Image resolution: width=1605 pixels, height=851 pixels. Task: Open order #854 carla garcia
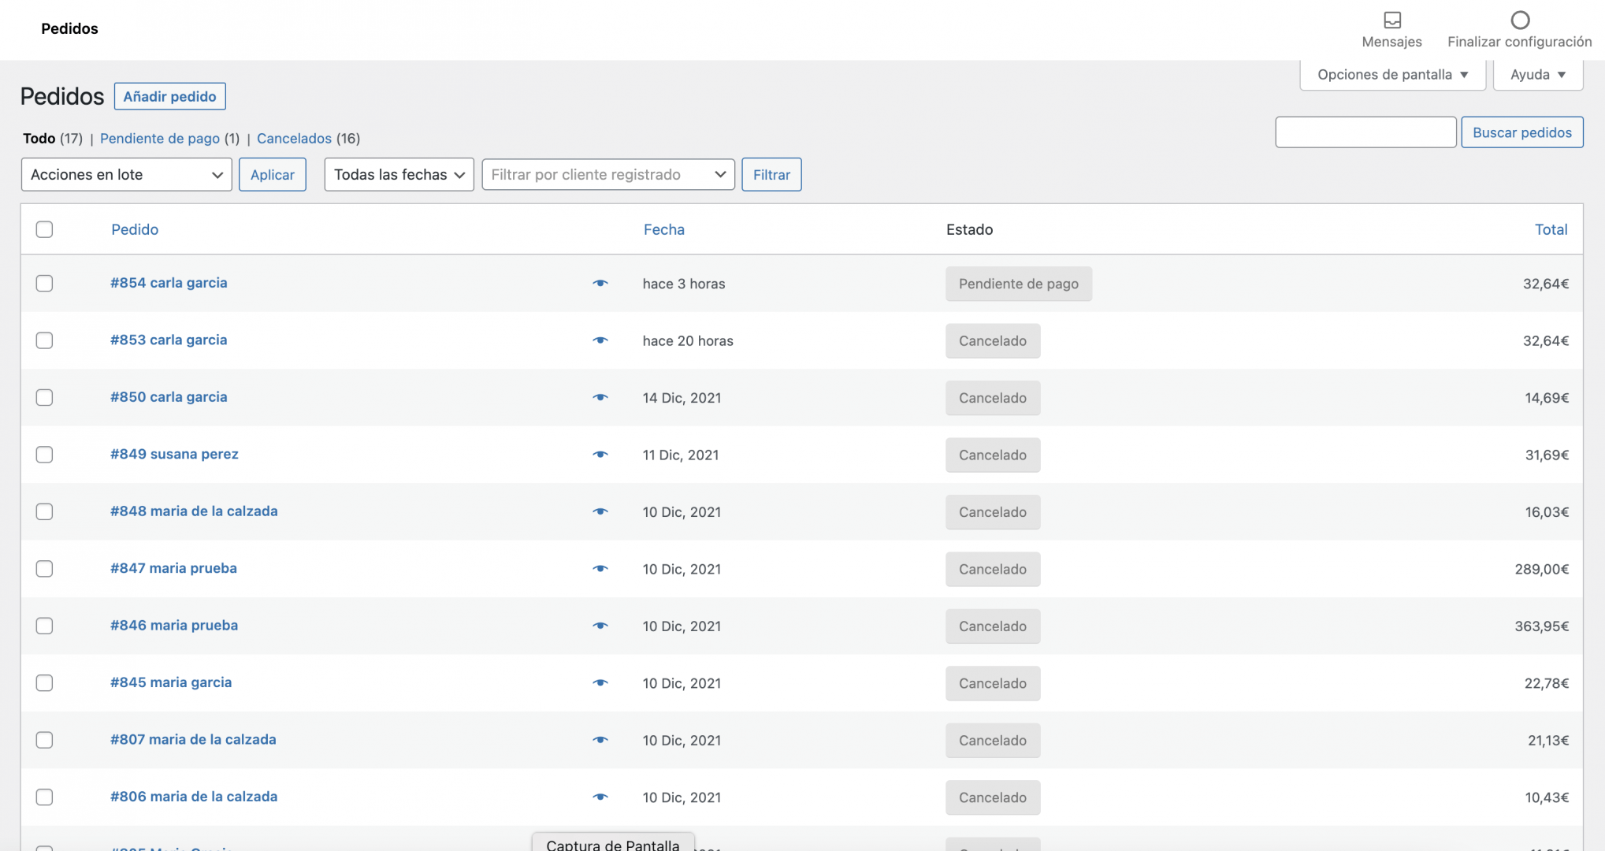tap(169, 283)
